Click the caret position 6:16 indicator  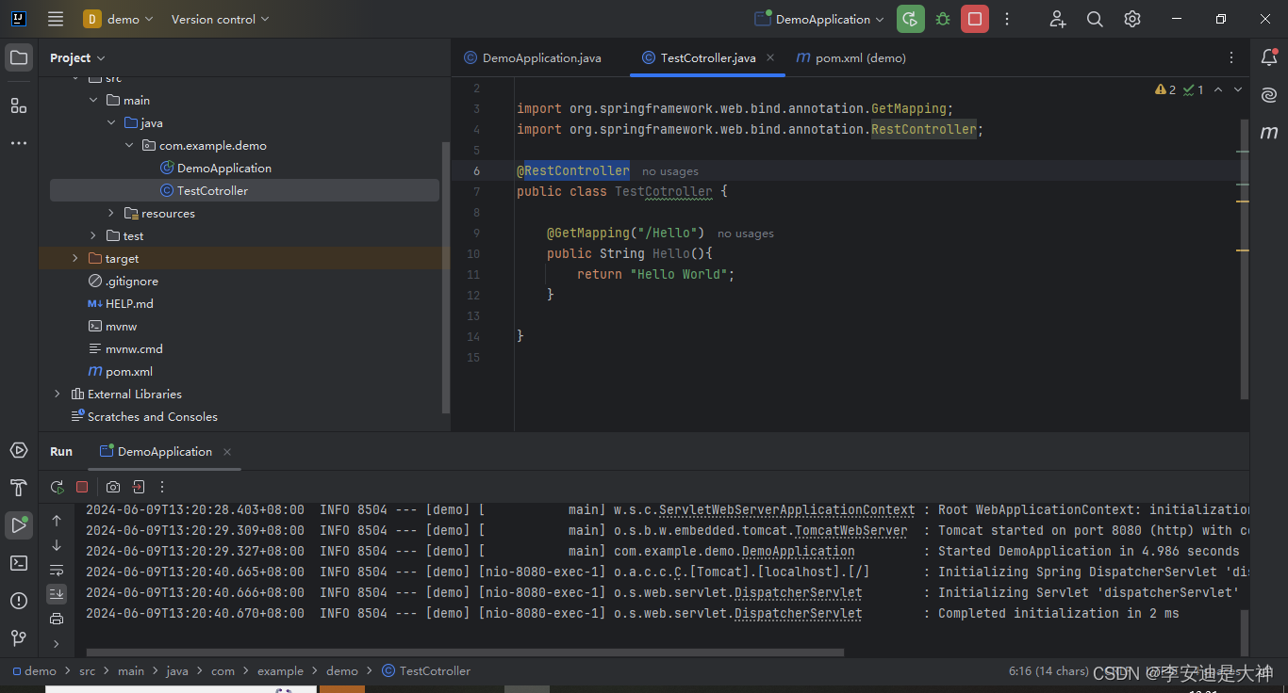[x=1049, y=671]
